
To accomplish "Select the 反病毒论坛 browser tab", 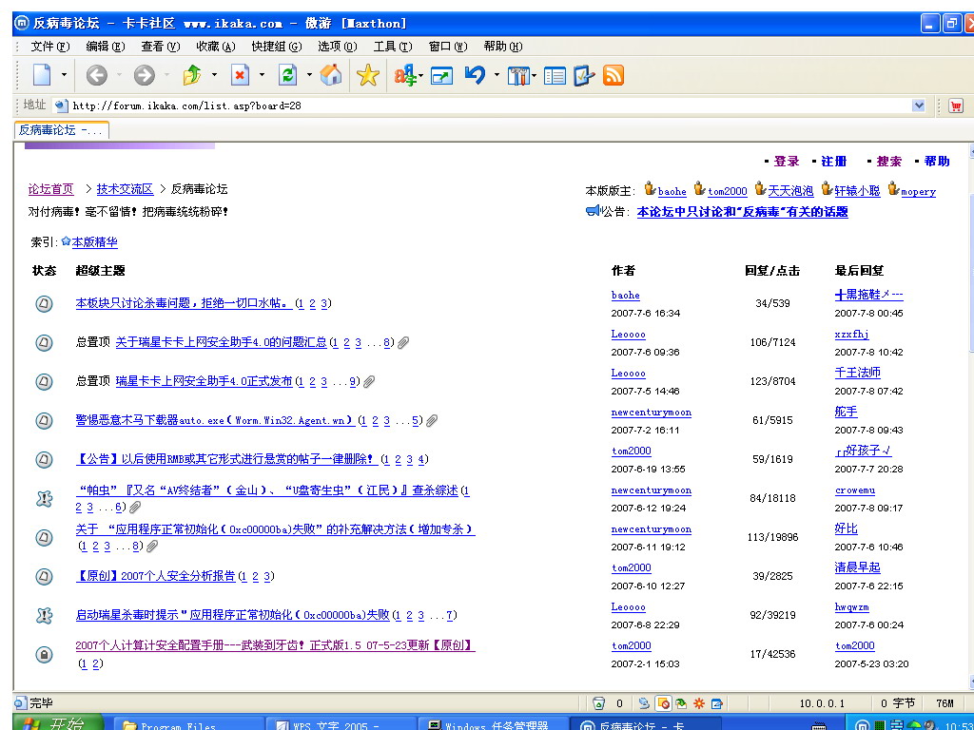I will [x=61, y=130].
